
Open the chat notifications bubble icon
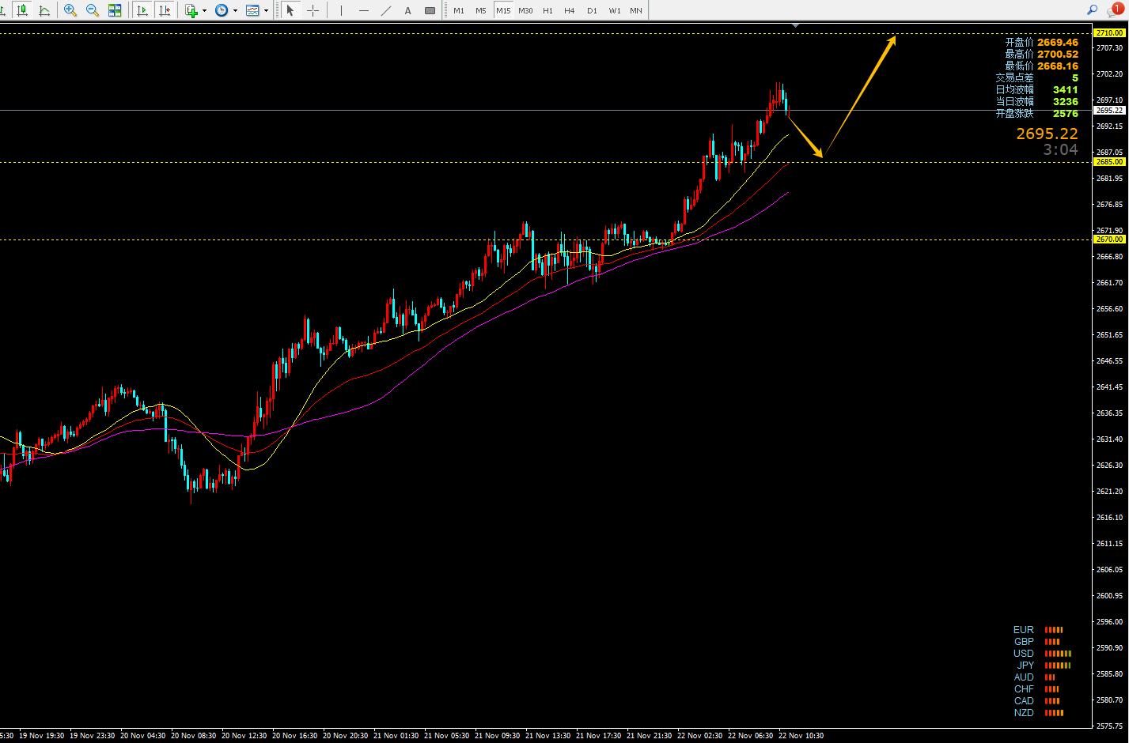(x=1115, y=9)
